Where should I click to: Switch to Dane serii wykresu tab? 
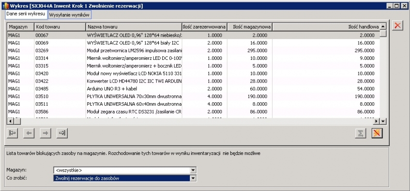[26, 14]
